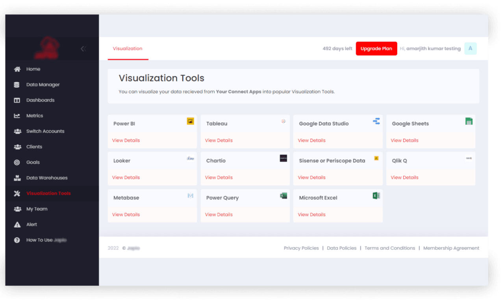
Task: Open the Terms and Conditions link
Action: (x=390, y=248)
